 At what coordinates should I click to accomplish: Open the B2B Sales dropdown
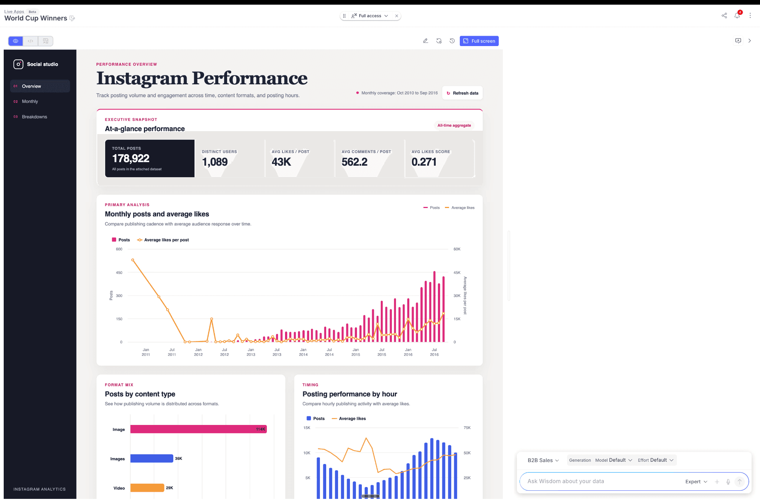pyautogui.click(x=543, y=460)
